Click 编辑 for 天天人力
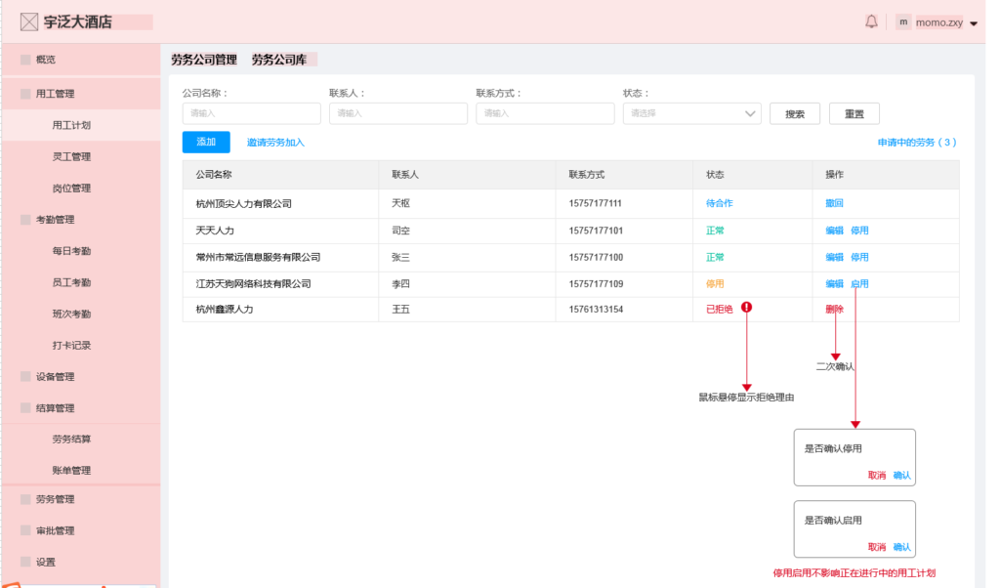The image size is (1000, 588). click(x=834, y=231)
